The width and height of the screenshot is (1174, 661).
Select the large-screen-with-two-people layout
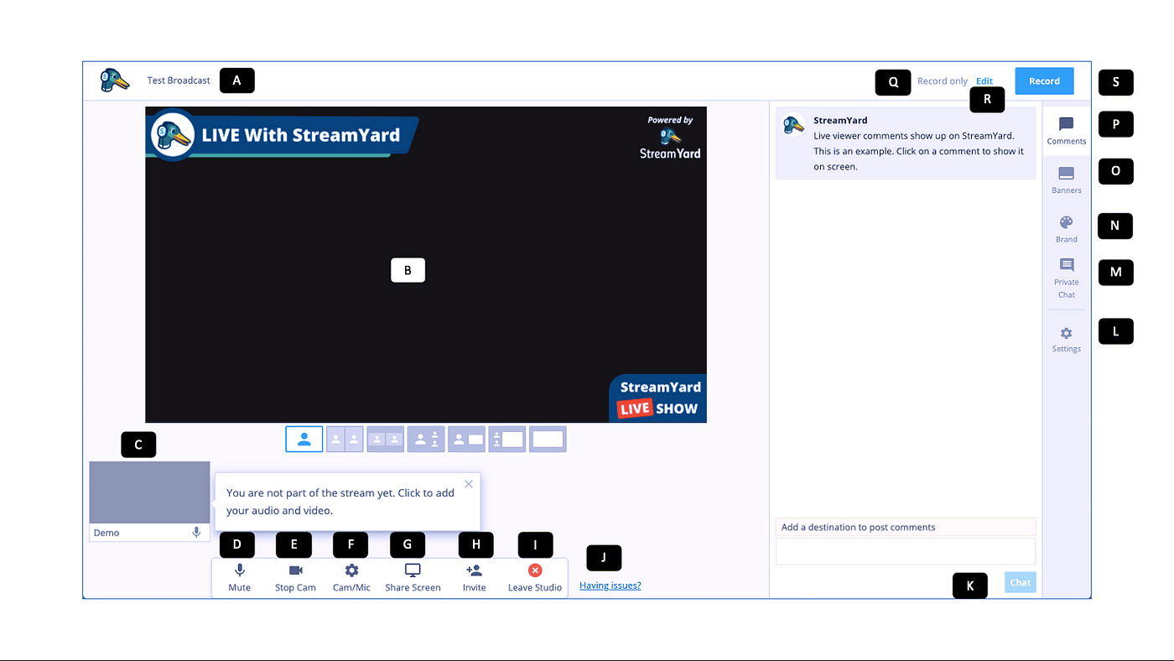[x=507, y=439]
